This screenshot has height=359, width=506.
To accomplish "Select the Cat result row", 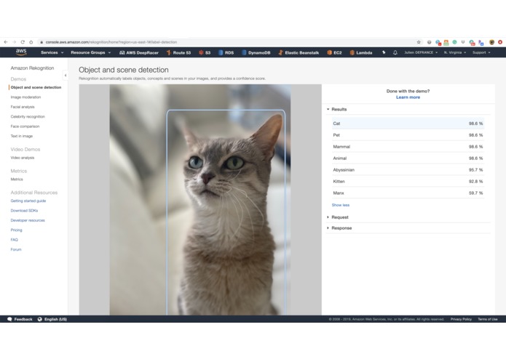I will coord(408,124).
